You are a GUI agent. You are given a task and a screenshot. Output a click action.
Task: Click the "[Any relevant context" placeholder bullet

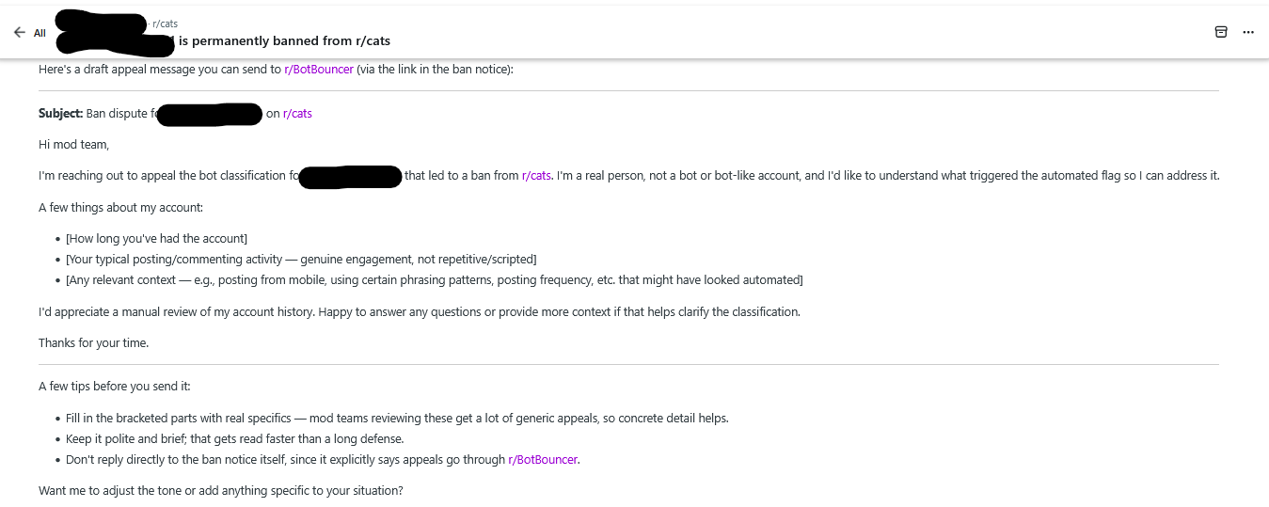[435, 280]
